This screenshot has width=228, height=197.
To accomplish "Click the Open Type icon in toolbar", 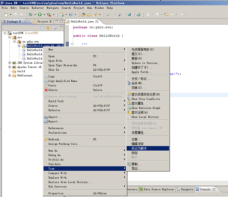I will (x=83, y=14).
